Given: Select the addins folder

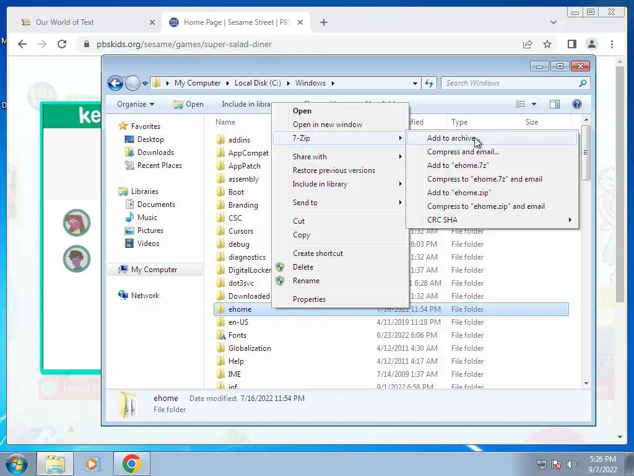Looking at the screenshot, I should coord(240,140).
